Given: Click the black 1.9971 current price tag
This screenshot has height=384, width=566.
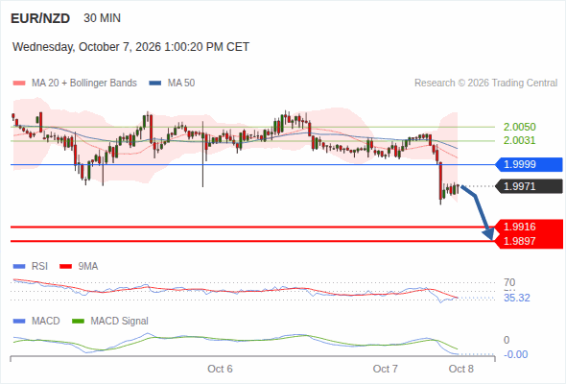Looking at the screenshot, I should pos(529,186).
